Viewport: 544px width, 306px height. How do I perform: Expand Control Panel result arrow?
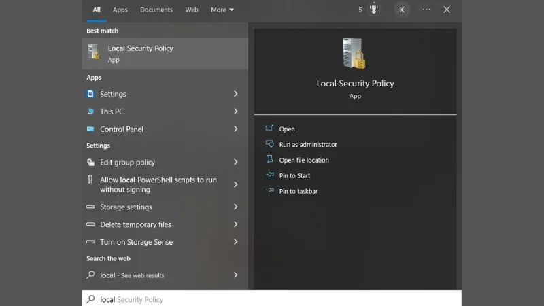tap(235, 129)
